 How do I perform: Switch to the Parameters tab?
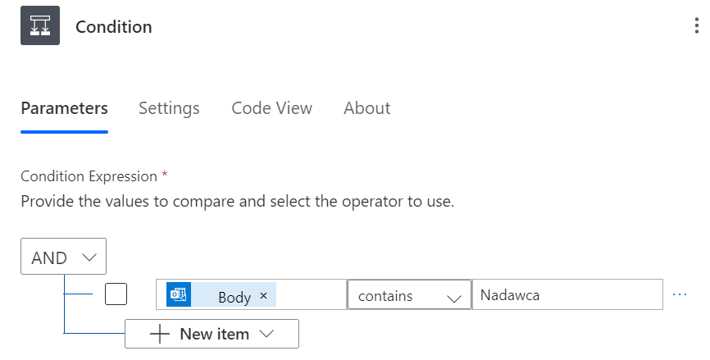(64, 108)
